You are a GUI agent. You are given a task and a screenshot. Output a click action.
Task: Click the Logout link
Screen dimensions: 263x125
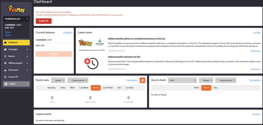click(8, 35)
